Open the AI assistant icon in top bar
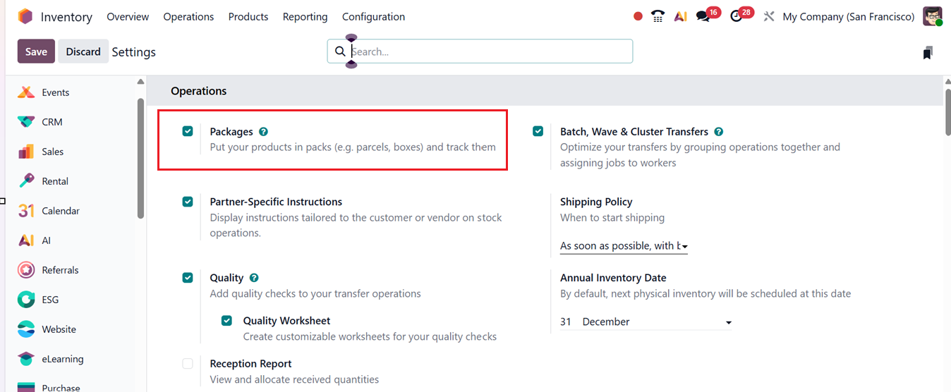 click(680, 16)
